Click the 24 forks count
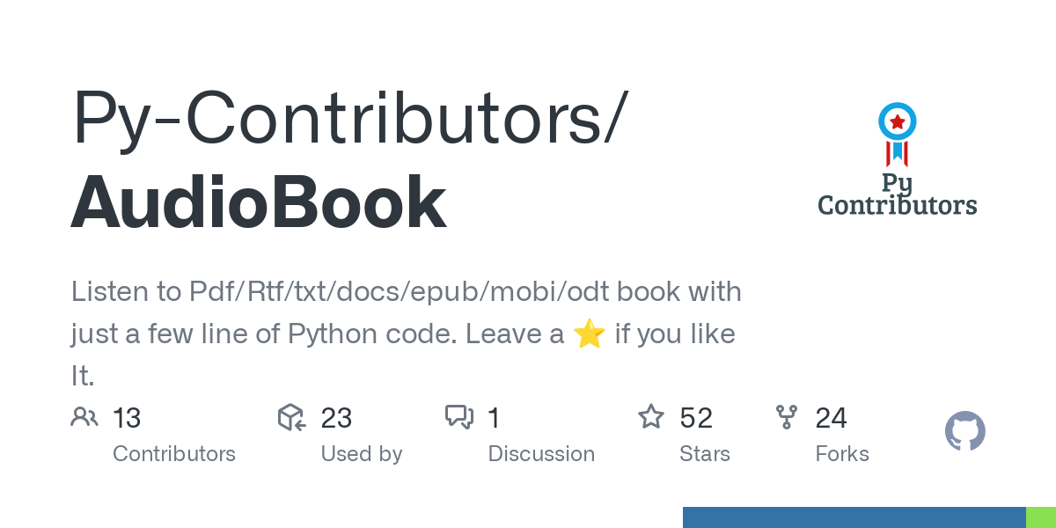This screenshot has width=1056, height=528. pos(831,417)
